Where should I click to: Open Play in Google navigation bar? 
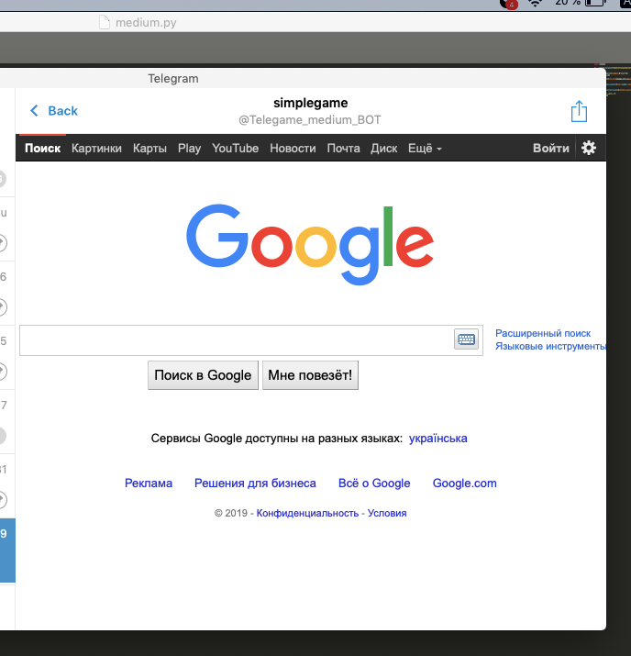tap(190, 148)
